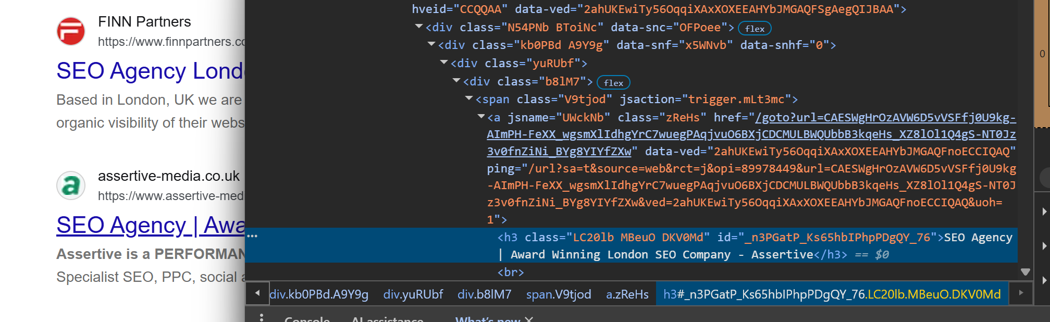The image size is (1050, 322).
Task: Click the breadcrumb scroll-right arrow
Action: point(1021,293)
